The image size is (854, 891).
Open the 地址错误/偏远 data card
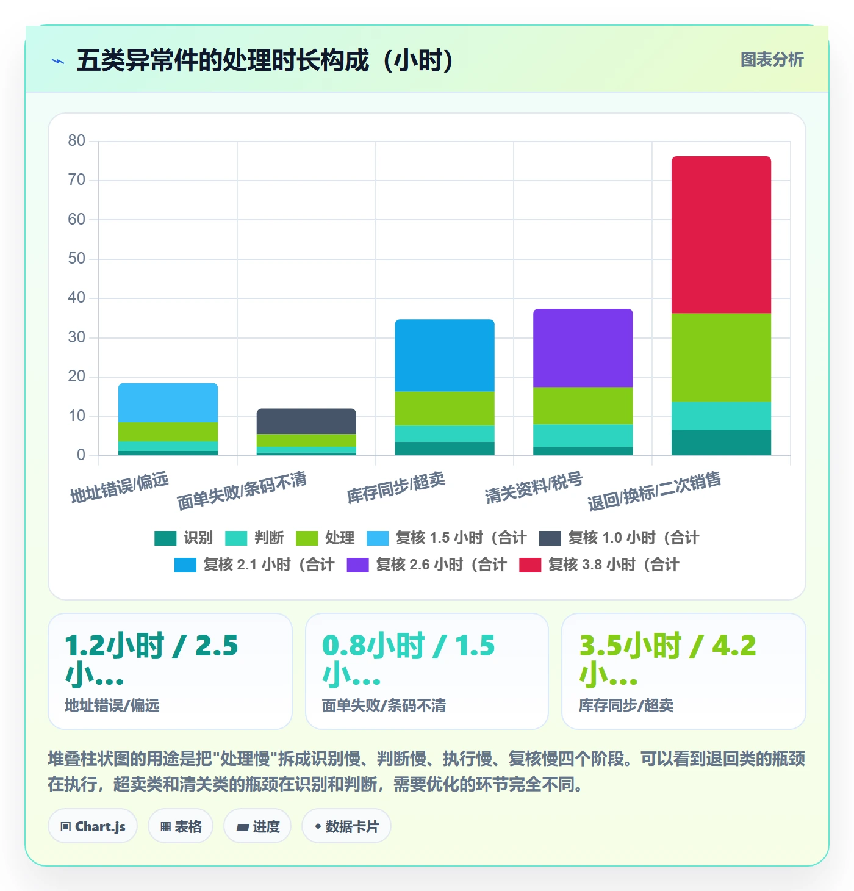170,671
